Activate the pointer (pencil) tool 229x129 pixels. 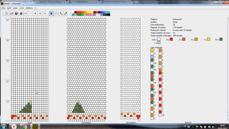tap(51, 14)
